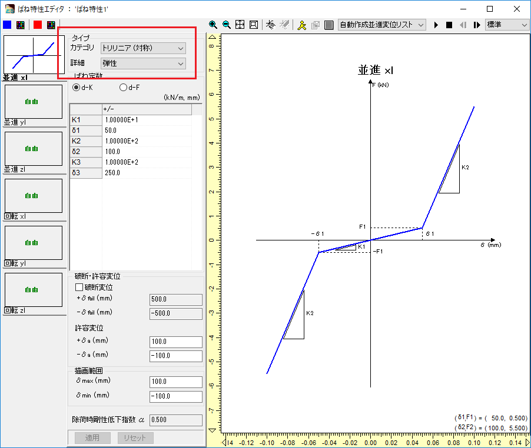Open the list view icon
The image size is (531, 448).
click(x=328, y=25)
